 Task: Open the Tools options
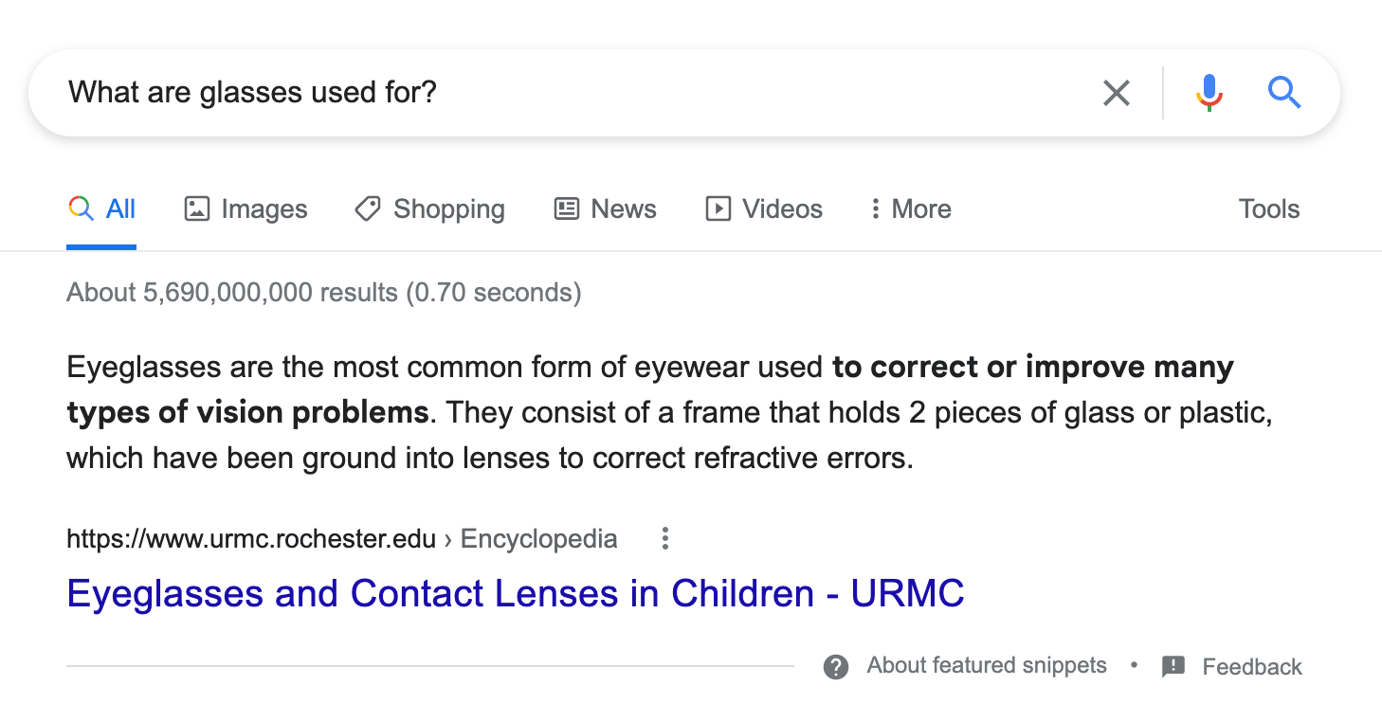(1268, 209)
